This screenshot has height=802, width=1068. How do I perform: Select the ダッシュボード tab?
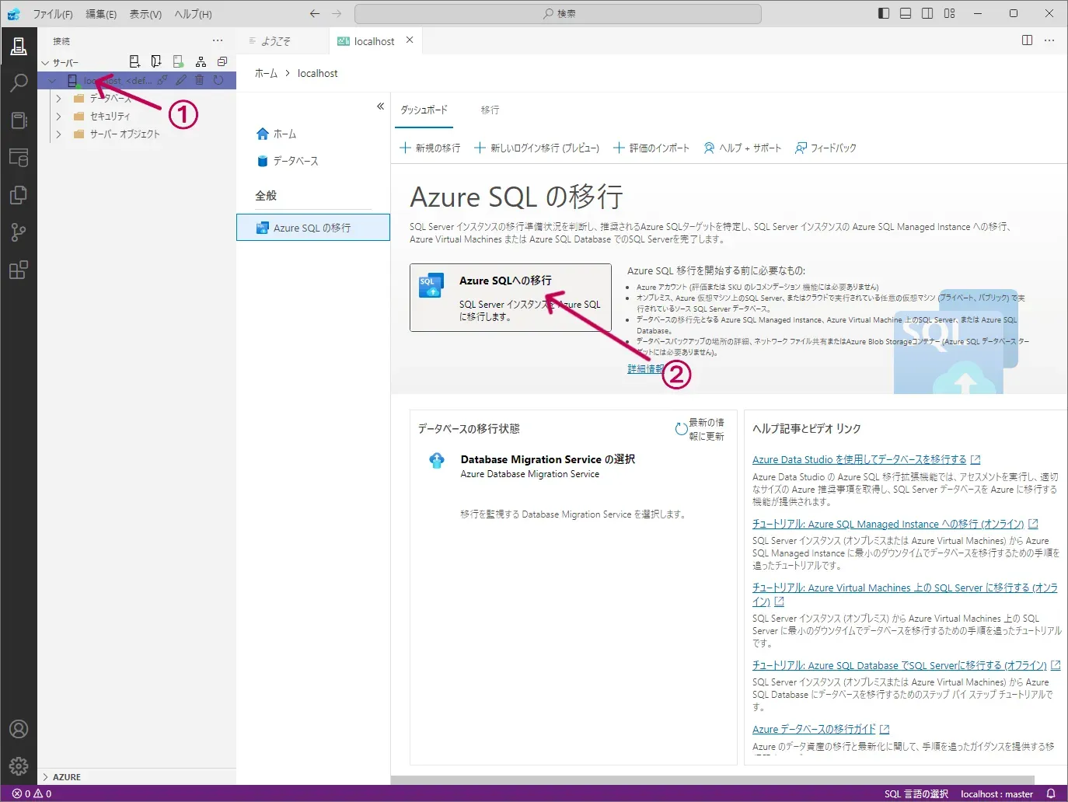point(424,110)
